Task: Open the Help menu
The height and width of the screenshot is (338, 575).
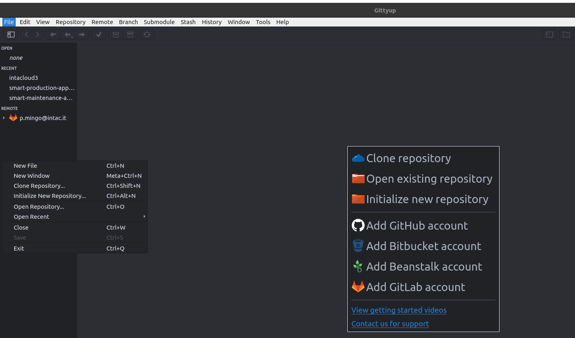Action: (282, 22)
